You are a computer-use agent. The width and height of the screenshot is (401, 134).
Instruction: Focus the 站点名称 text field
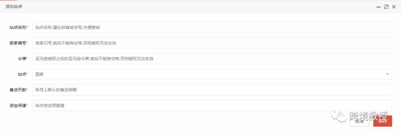(x=212, y=27)
